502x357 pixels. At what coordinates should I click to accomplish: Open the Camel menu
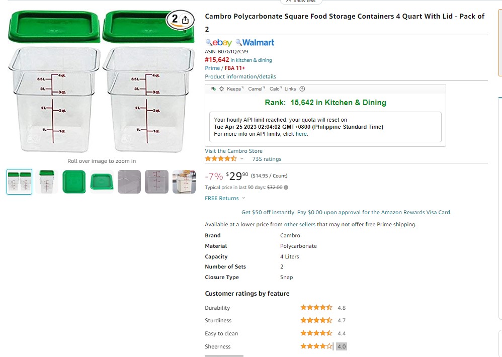coord(257,89)
